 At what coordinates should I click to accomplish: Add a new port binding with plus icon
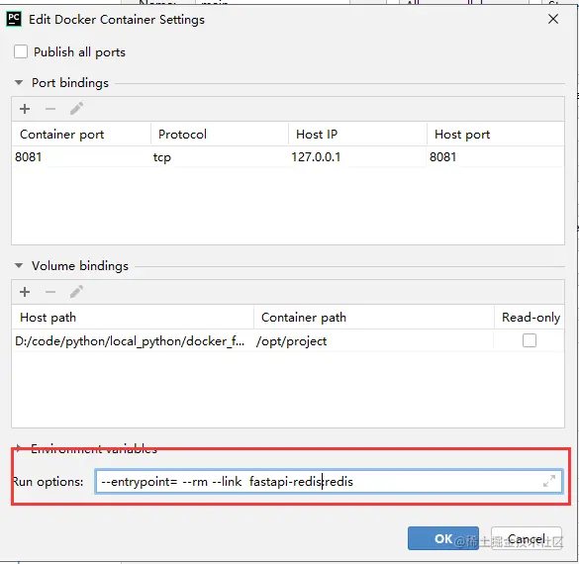pos(25,109)
